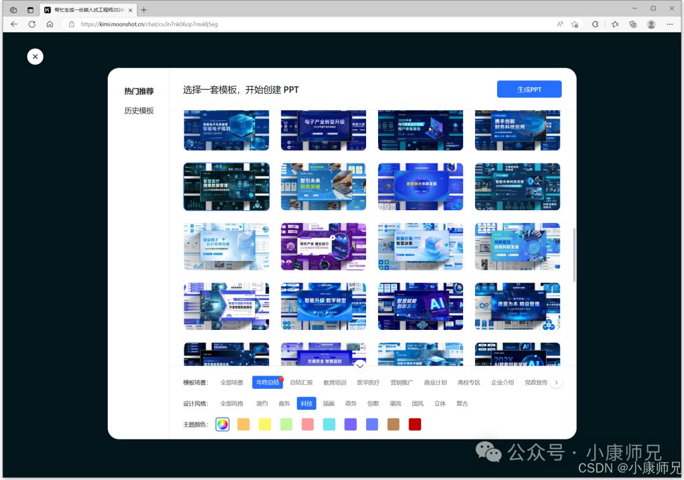Collapse the filter panel with the chevron
Screen dimensions: 684x480
pyautogui.click(x=360, y=366)
